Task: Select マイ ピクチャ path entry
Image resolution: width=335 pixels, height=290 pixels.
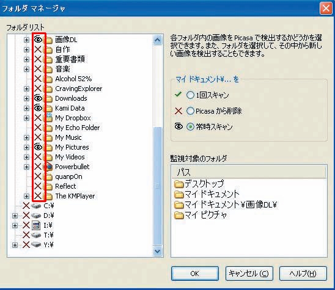Action: [201, 215]
